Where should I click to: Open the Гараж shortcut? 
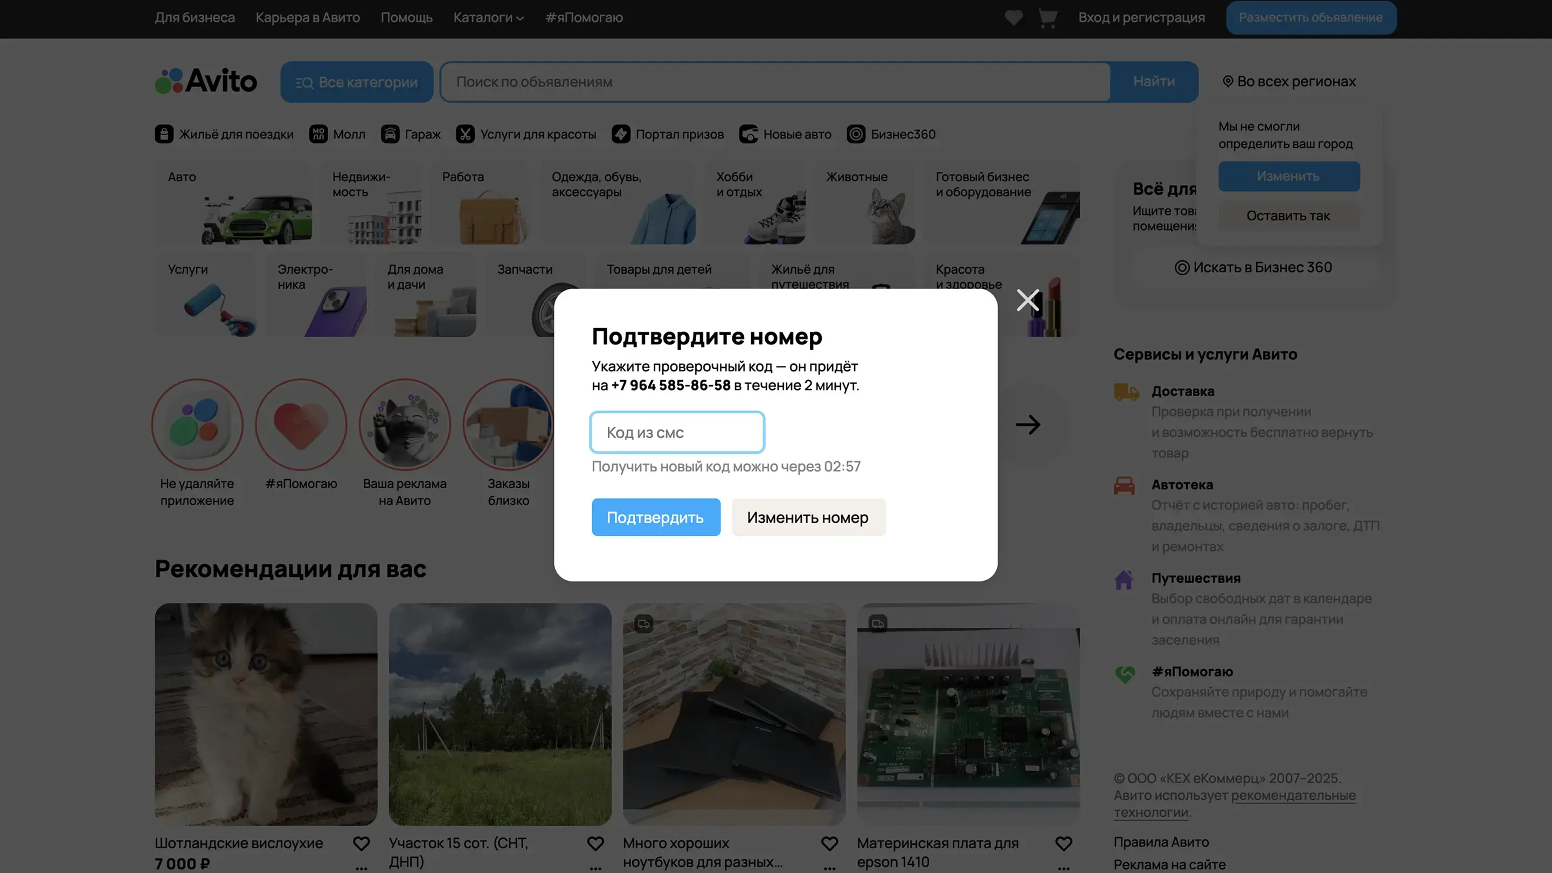pyautogui.click(x=411, y=134)
